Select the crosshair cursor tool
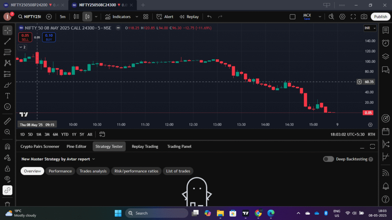The height and width of the screenshot is (220, 392). tap(8, 31)
